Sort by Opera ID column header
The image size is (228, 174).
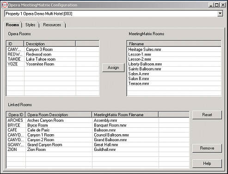tap(16, 115)
